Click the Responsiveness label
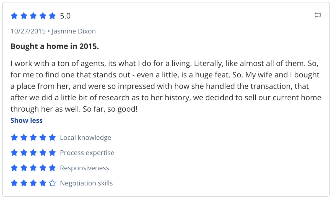Image resolution: width=332 pixels, height=199 pixels. coord(84,168)
